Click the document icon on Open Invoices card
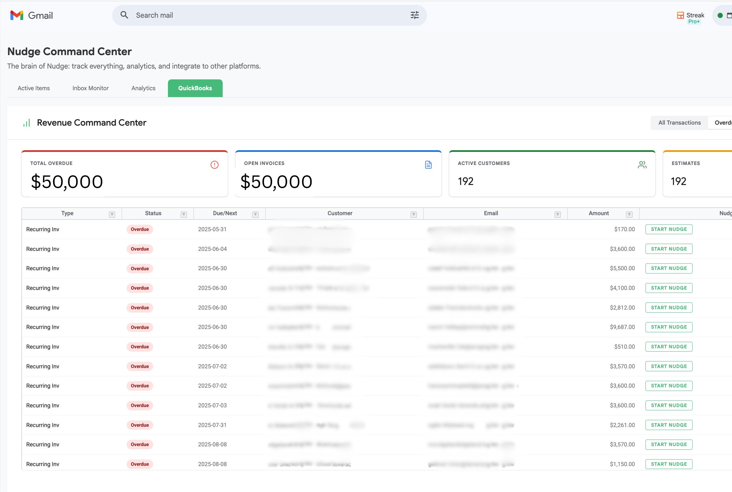Screen dimensions: 732x492 [428, 165]
